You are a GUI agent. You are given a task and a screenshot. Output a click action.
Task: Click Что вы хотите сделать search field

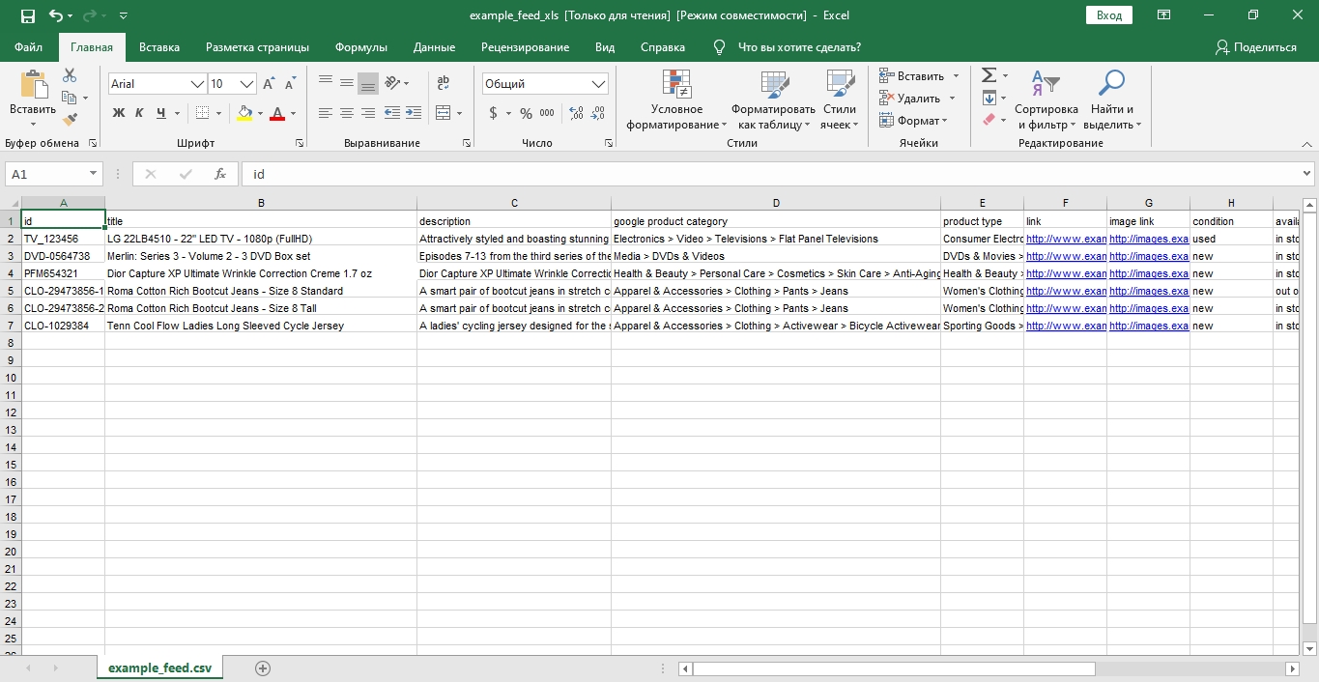[x=798, y=47]
